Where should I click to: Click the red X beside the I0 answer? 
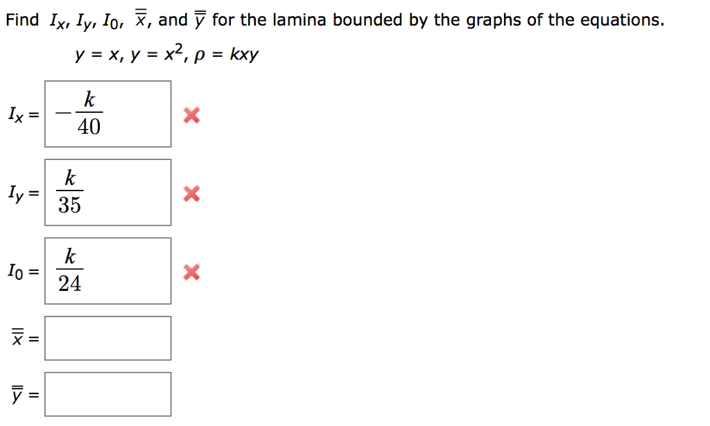[x=191, y=272]
